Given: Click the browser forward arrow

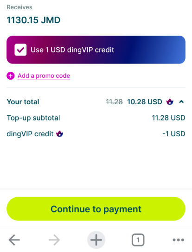Looking at the screenshot, I should 54,240.
